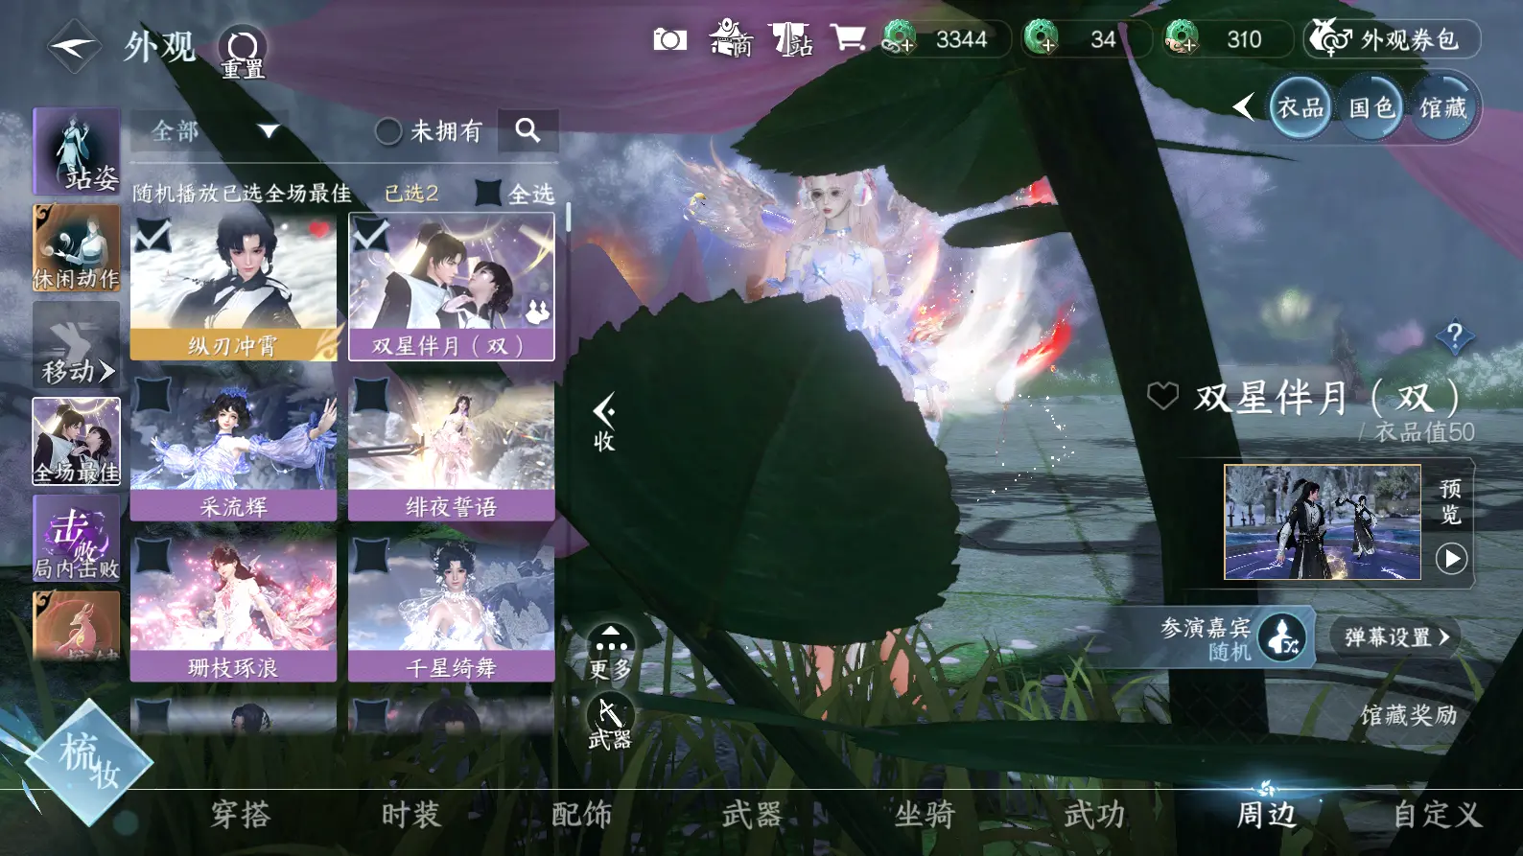Open the 梳妆 makeup diamond button
Screen dimensions: 1523x856
[x=88, y=762]
